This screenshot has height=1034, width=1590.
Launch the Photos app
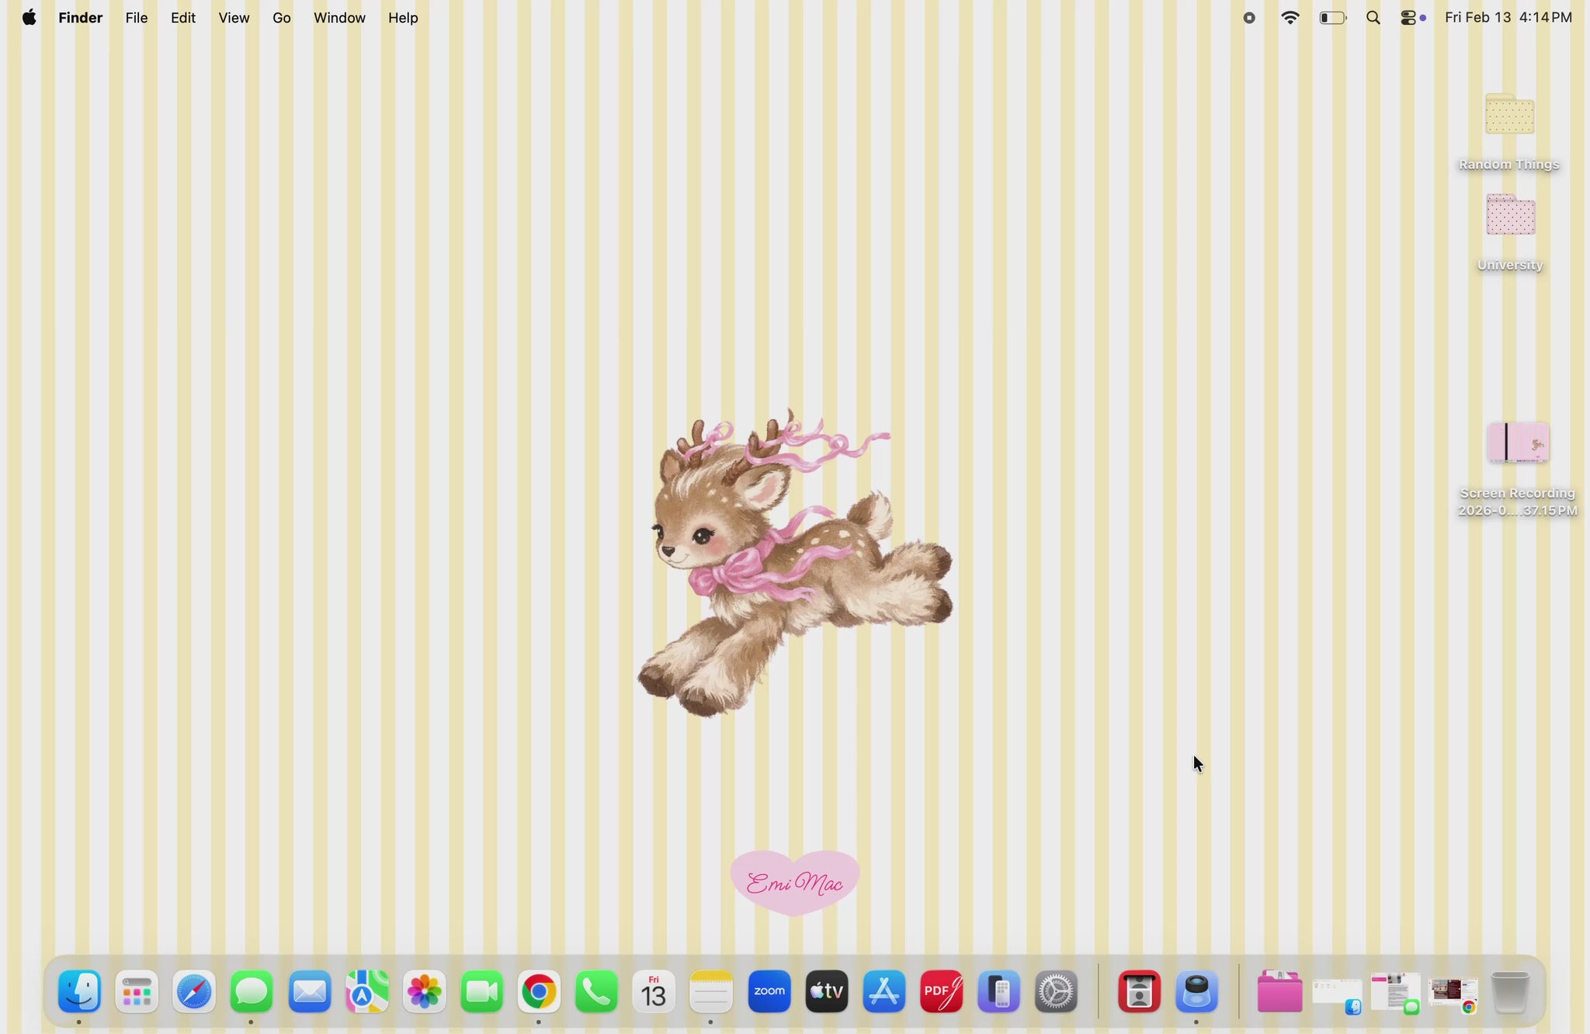(x=425, y=992)
